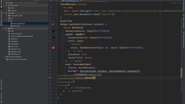Click fetchMovies() call on line 26

(x=86, y=68)
